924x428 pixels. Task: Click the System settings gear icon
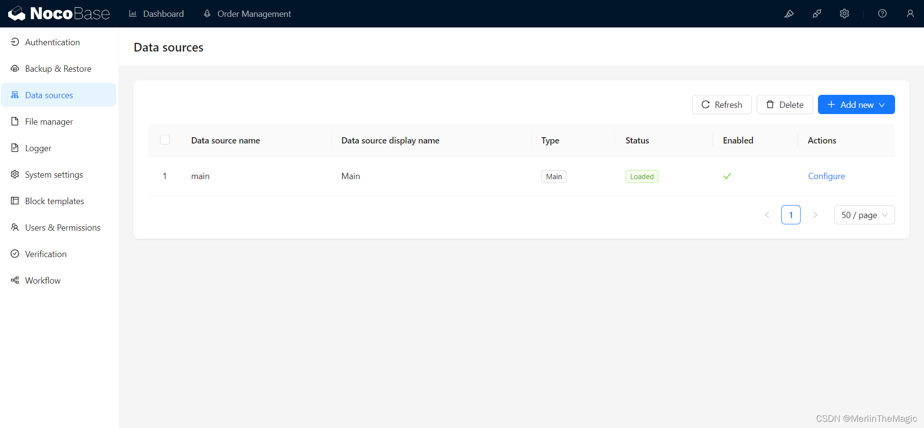tap(15, 174)
